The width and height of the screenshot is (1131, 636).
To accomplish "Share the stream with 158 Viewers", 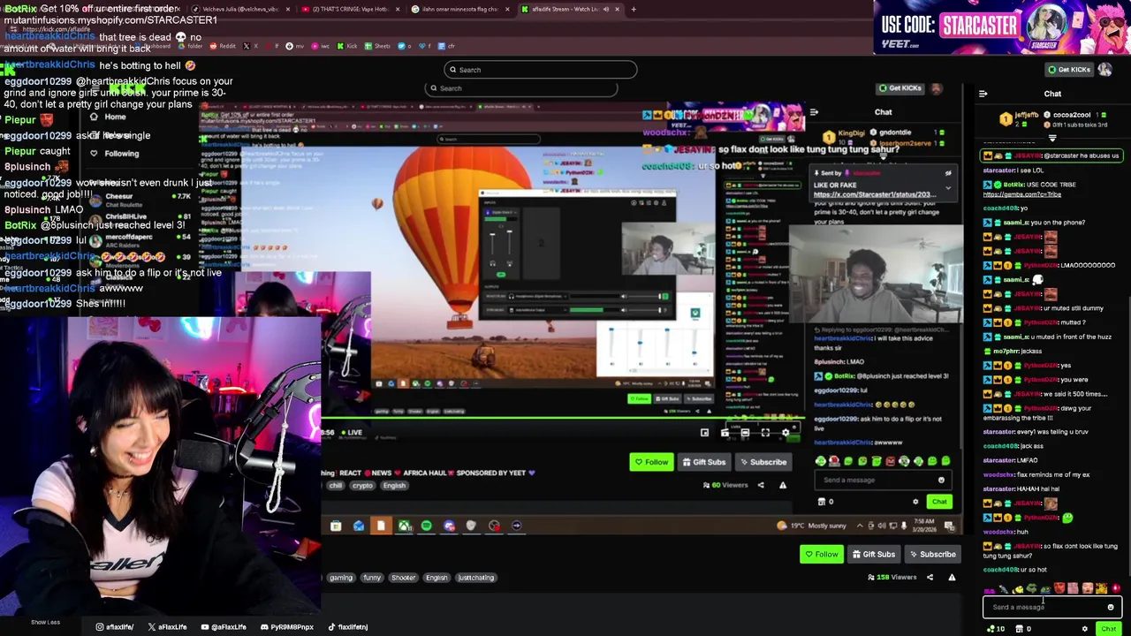I will point(930,578).
